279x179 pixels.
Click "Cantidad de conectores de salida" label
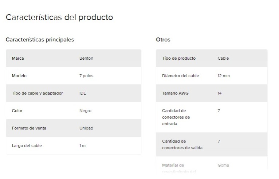(x=182, y=144)
